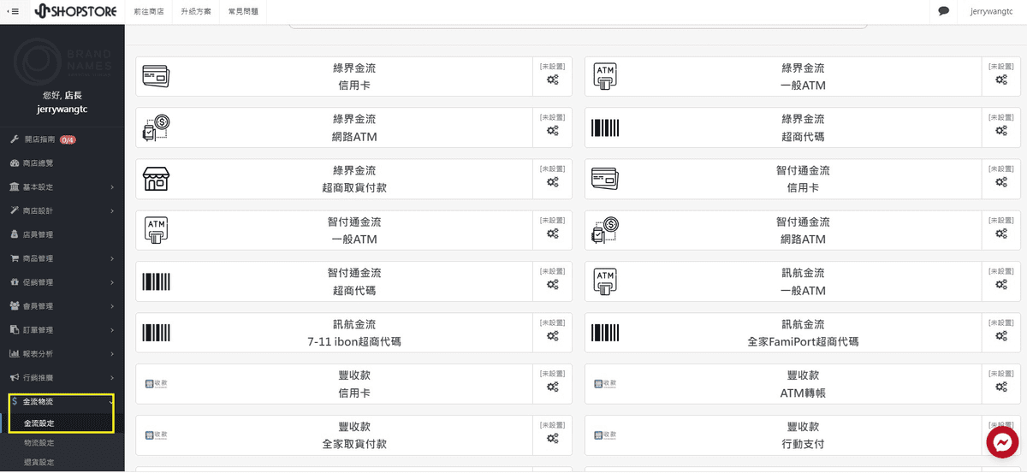This screenshot has width=1027, height=473.
Task: Click the web ATM icon of 智付通金流 網路ATM
Action: tap(605, 230)
